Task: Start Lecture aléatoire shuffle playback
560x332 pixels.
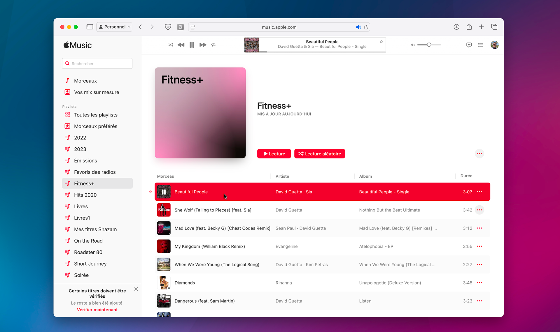Action: [320, 154]
